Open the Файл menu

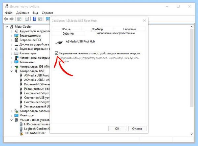[9, 13]
